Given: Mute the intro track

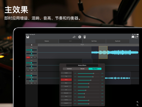Looking at the screenshot, I should coord(28,70).
